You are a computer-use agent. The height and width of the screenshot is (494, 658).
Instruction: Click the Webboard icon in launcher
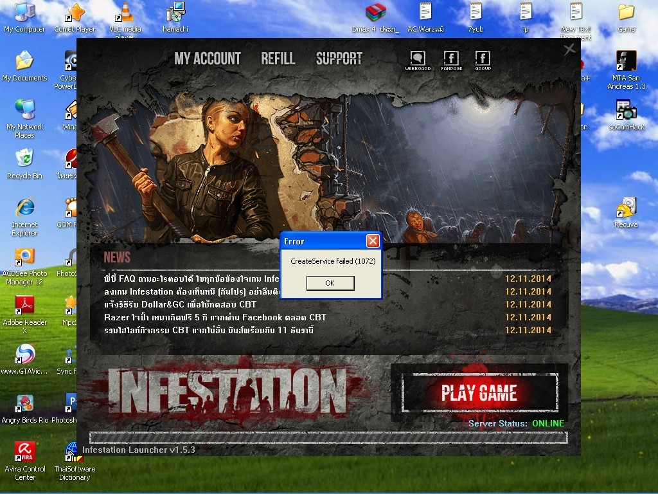pos(418,60)
